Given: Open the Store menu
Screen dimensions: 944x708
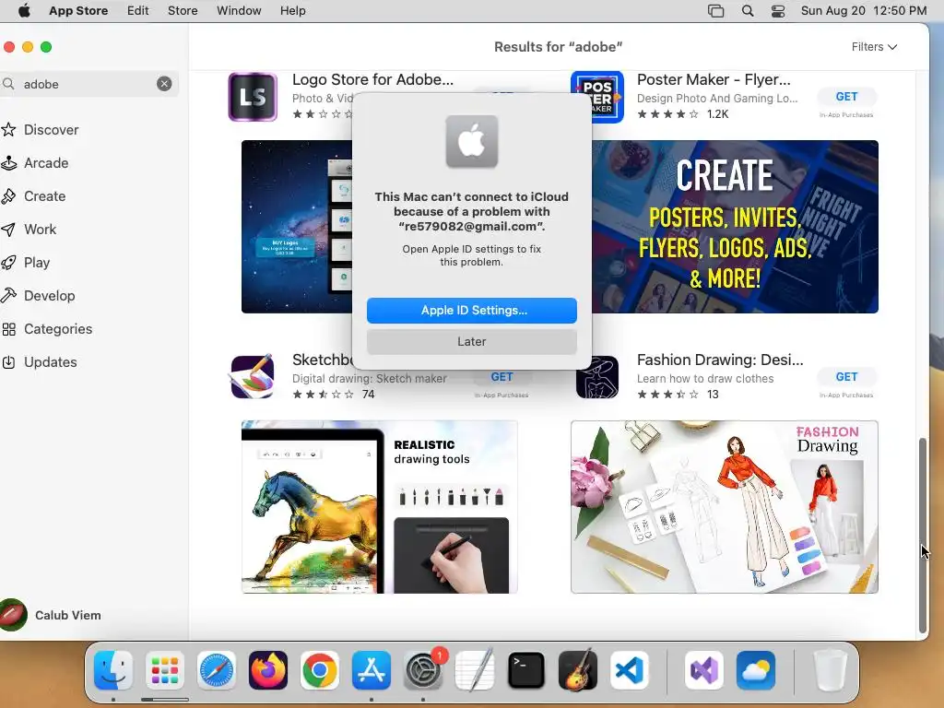Looking at the screenshot, I should (183, 11).
